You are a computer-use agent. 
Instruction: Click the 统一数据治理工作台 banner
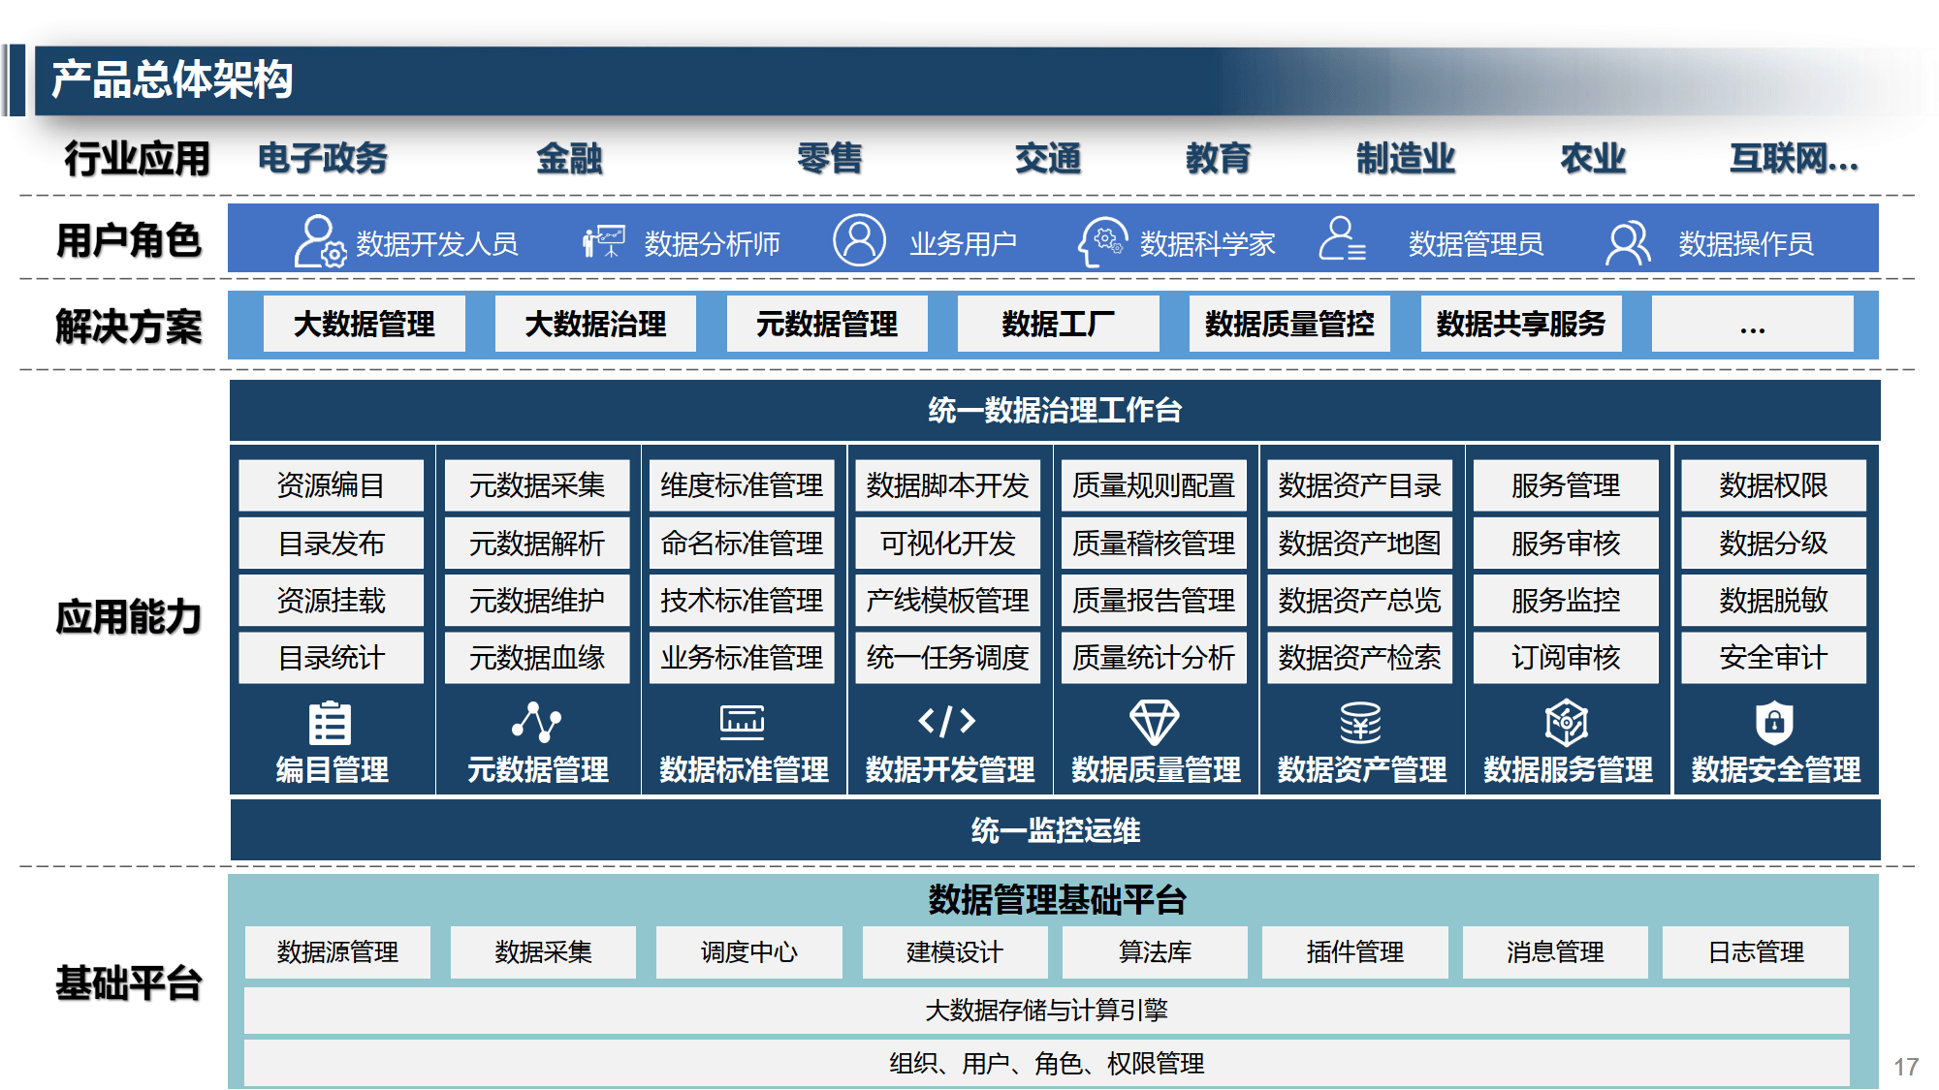point(1055,411)
